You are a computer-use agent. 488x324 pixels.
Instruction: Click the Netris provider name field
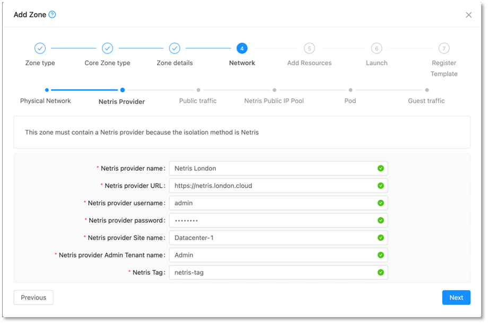273,169
